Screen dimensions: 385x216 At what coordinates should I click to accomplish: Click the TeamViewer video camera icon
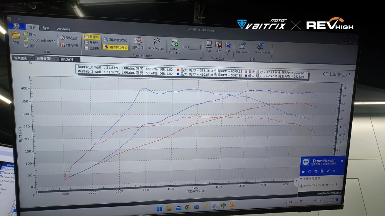(304, 171)
